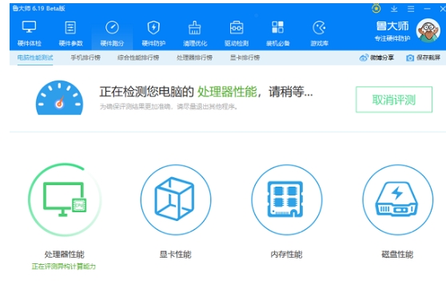Switch to 综合性能排行榜 tab
This screenshot has height=288, width=446.
click(x=138, y=57)
